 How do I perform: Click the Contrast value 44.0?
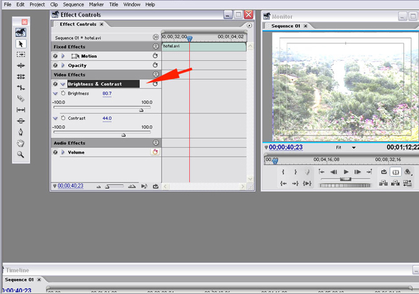107,118
